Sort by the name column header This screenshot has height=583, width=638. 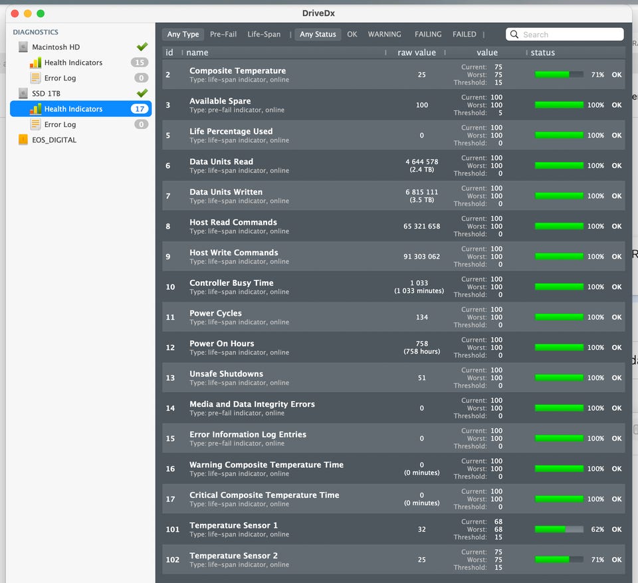click(x=197, y=53)
